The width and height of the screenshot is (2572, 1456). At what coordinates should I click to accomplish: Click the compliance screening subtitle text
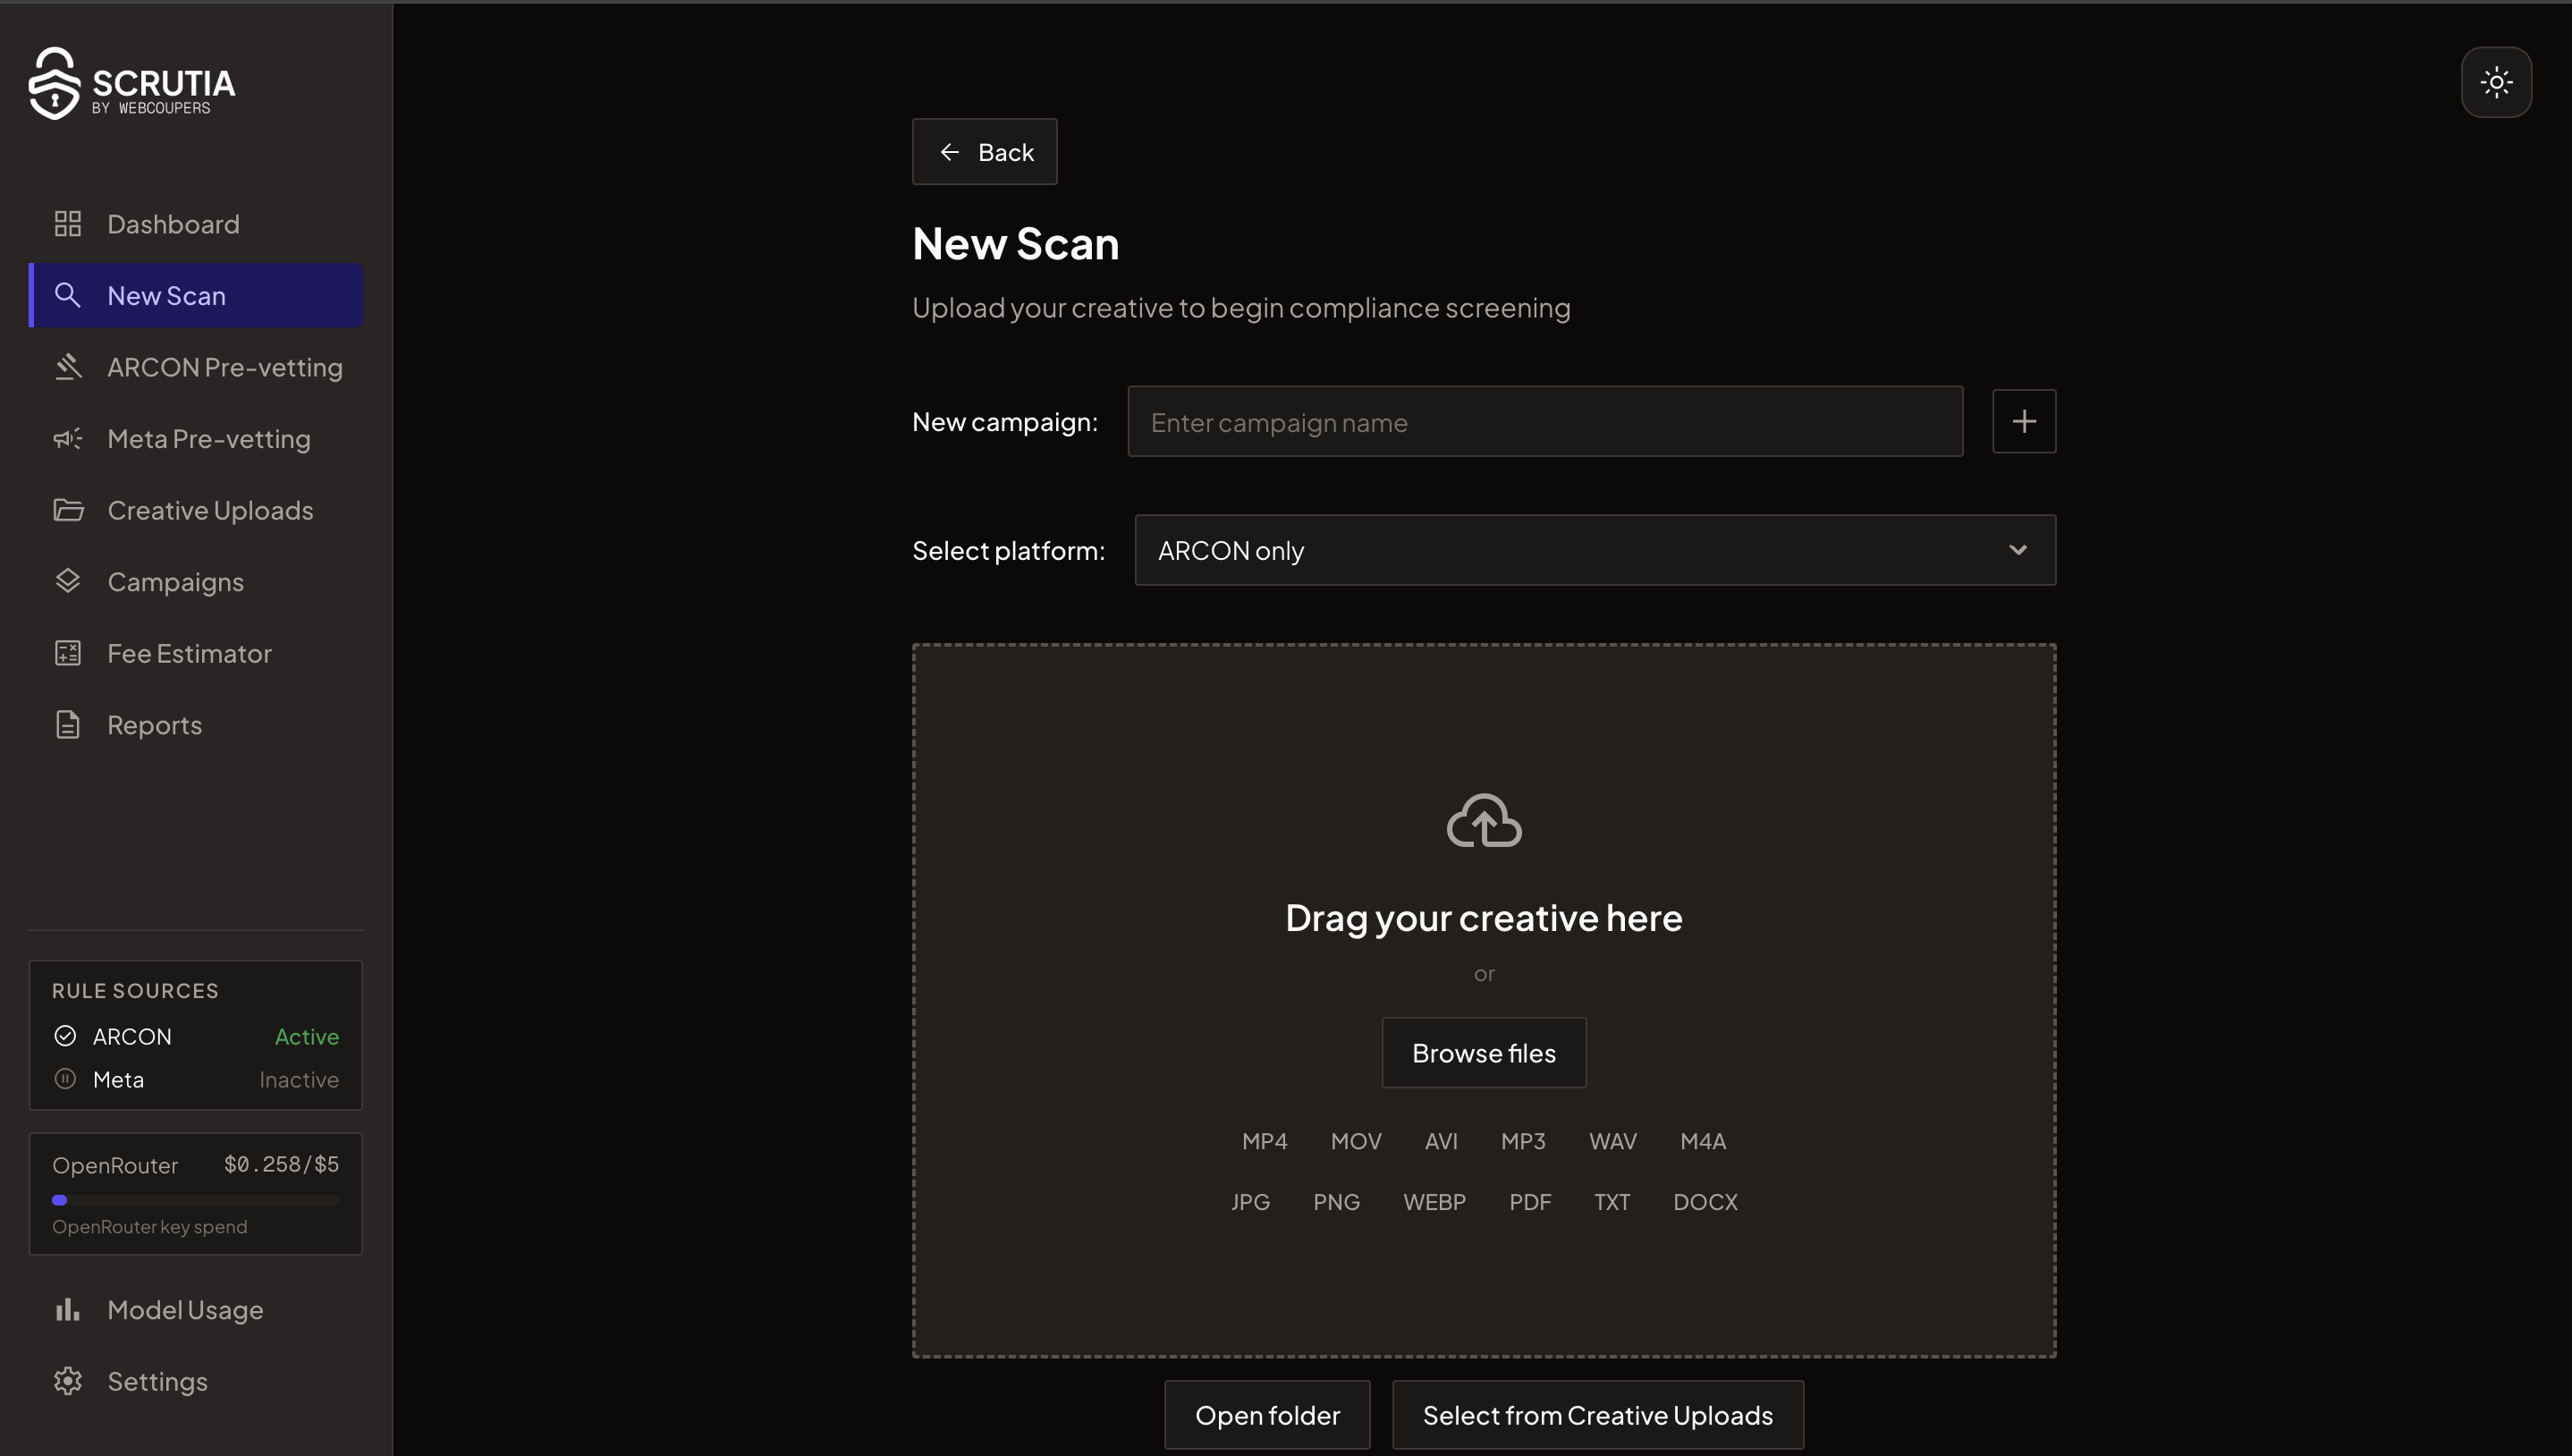pyautogui.click(x=1241, y=308)
